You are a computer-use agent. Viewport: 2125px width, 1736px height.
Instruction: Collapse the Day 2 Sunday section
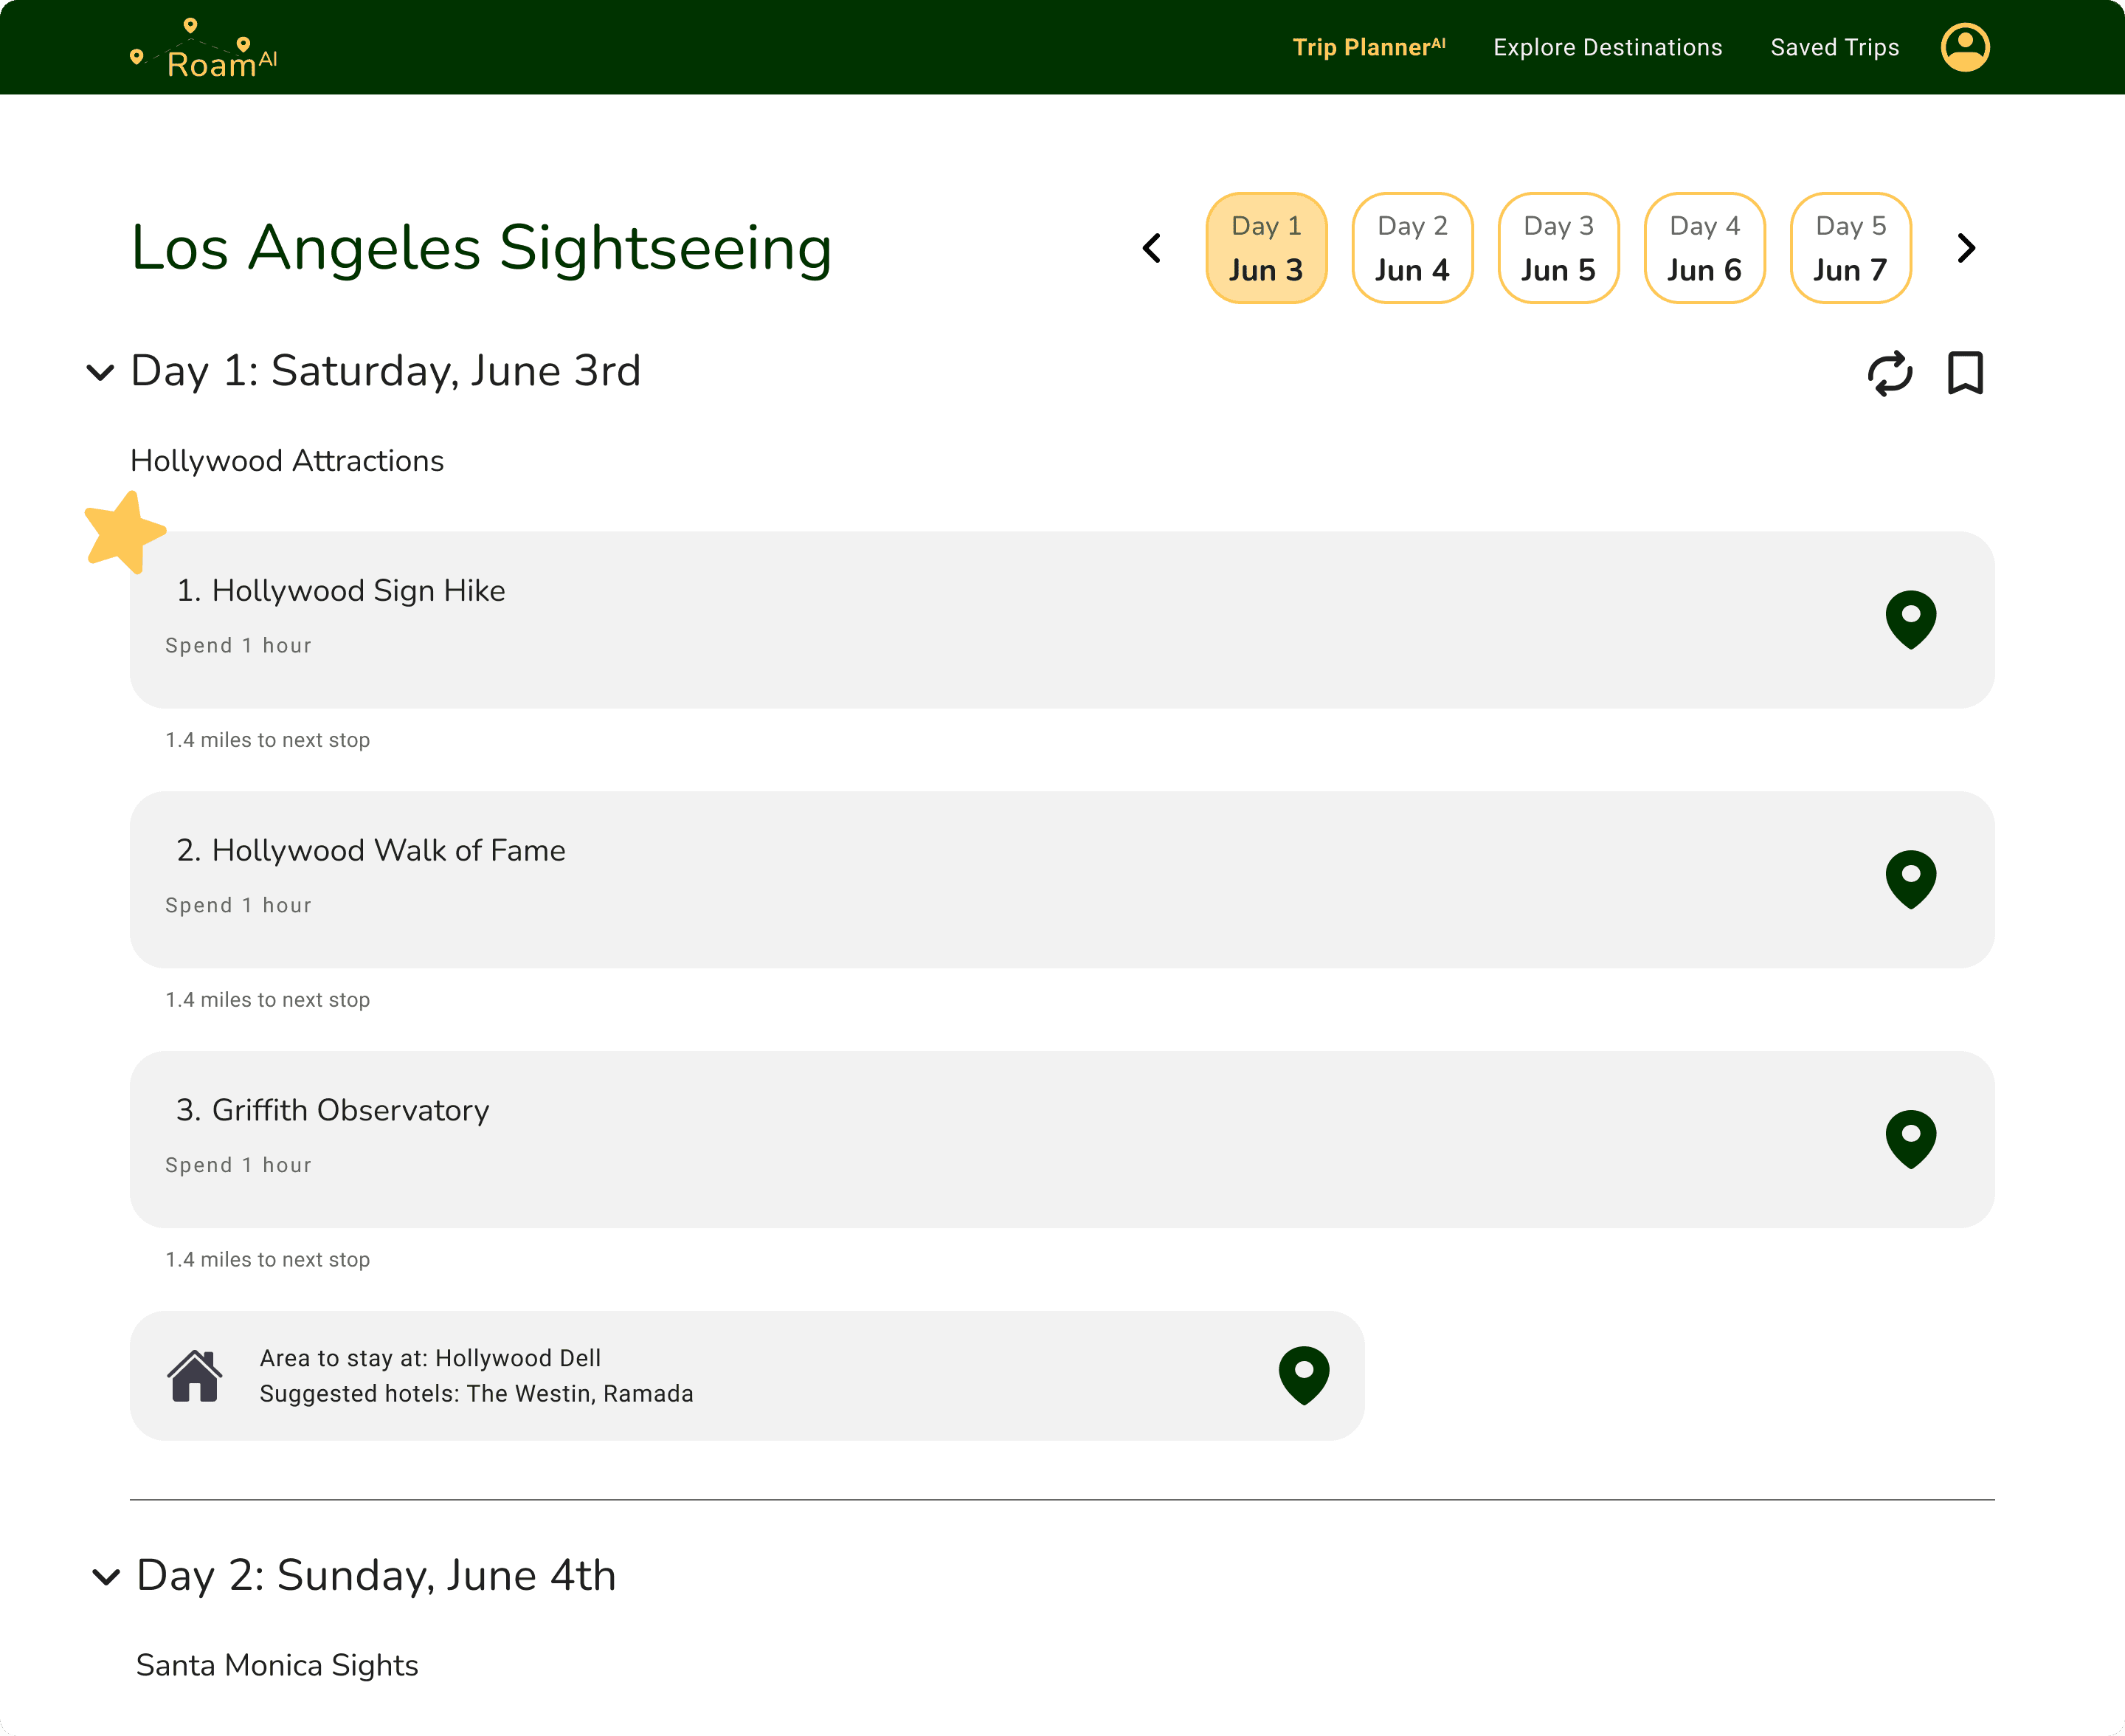[106, 1577]
